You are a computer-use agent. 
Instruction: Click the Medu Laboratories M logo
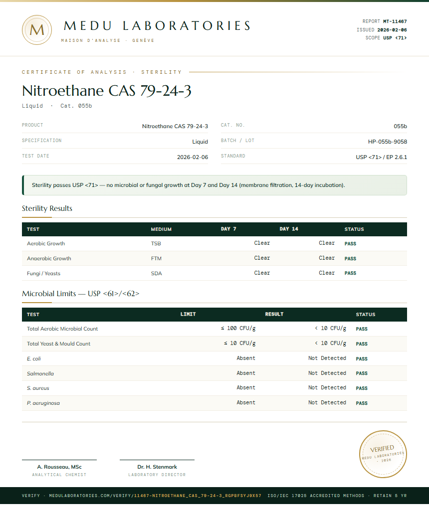click(37, 30)
